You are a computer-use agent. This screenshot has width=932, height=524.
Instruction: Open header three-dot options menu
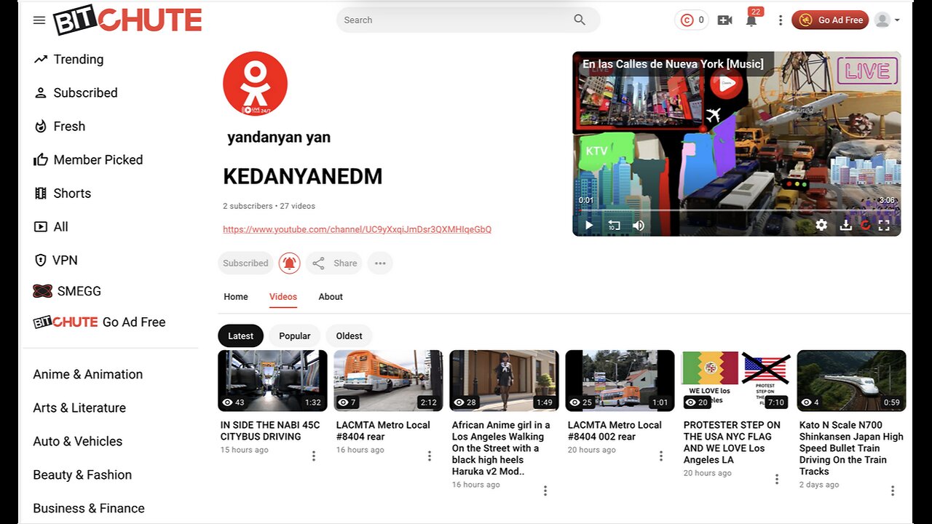[x=781, y=20]
